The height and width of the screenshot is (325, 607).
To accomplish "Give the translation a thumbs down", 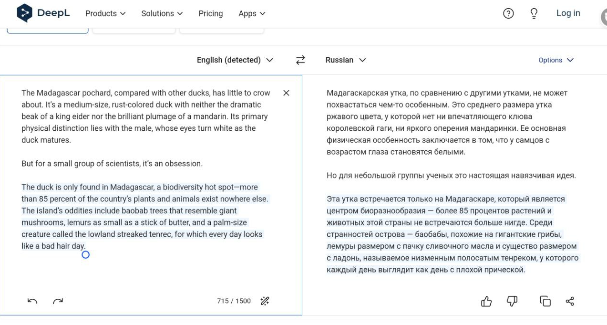I will (512, 301).
